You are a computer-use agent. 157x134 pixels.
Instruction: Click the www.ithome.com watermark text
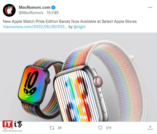coord(12,131)
